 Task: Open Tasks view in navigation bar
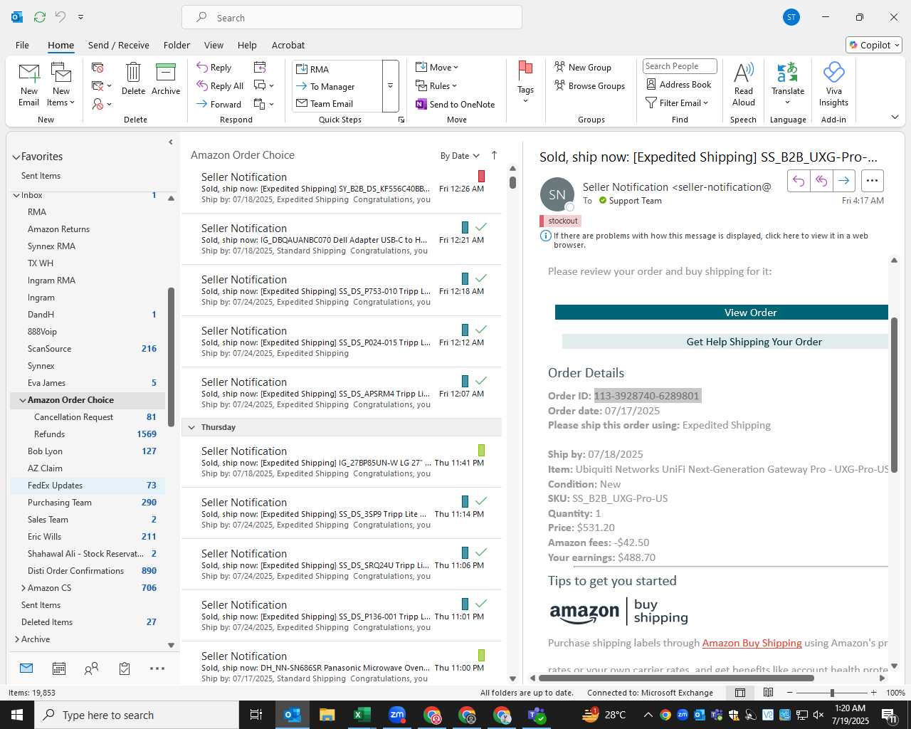(x=125, y=668)
